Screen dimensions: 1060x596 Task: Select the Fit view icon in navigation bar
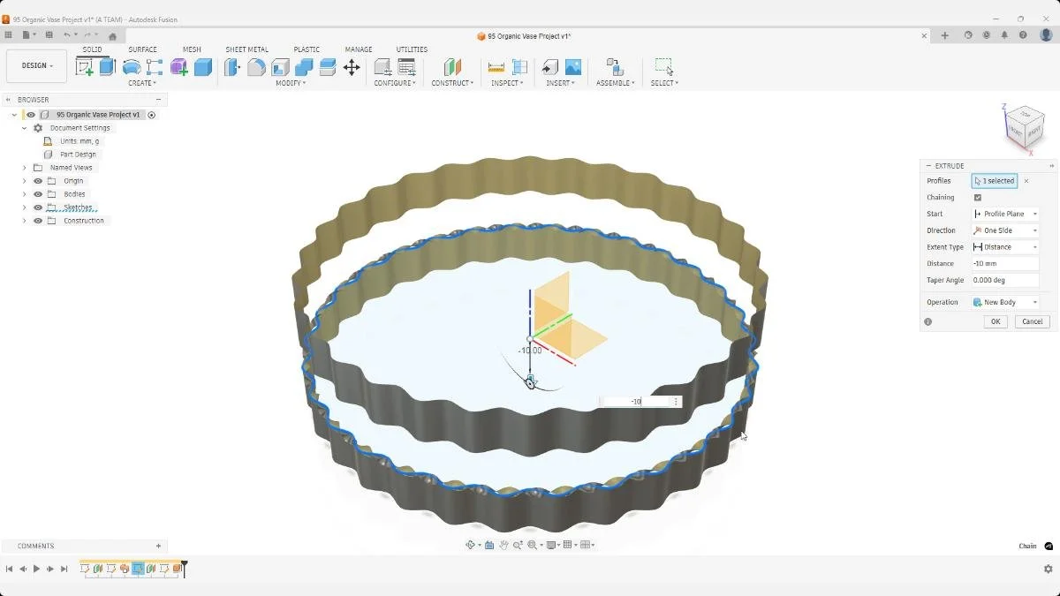[532, 545]
